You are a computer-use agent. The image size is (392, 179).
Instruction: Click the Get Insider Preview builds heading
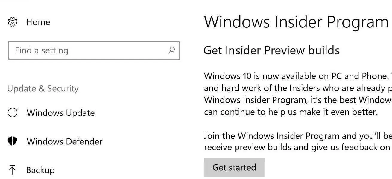272,50
